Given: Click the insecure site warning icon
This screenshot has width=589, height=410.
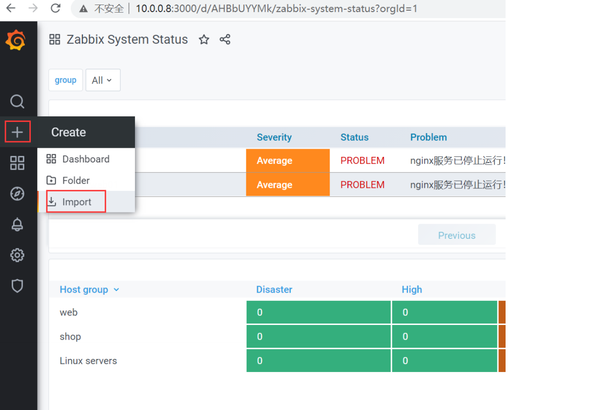Looking at the screenshot, I should (83, 9).
